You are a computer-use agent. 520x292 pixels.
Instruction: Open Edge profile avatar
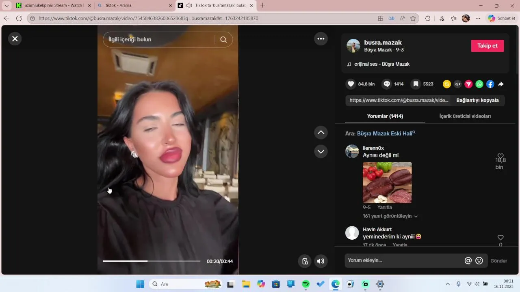coord(466,18)
